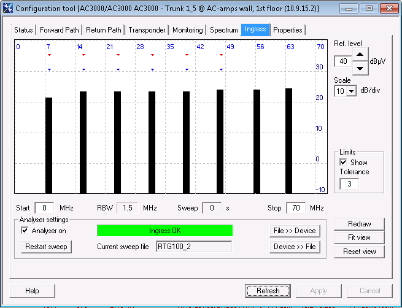Select the Ingress tab
The width and height of the screenshot is (402, 308).
point(255,29)
